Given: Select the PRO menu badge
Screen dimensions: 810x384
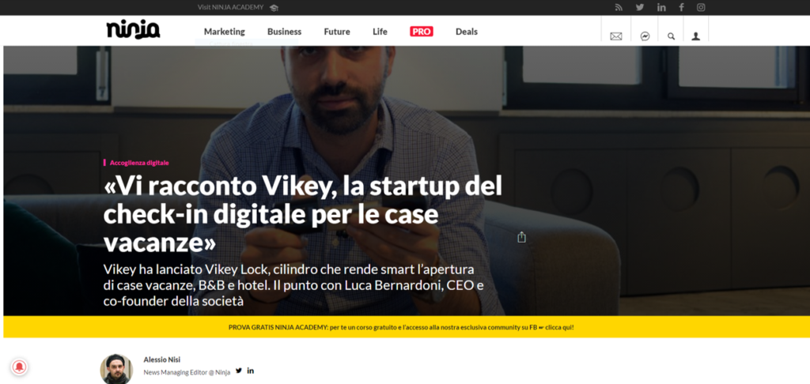Looking at the screenshot, I should tap(422, 32).
